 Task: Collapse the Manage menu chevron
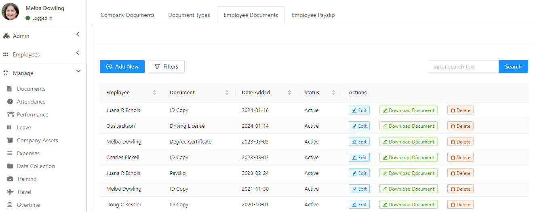point(78,71)
